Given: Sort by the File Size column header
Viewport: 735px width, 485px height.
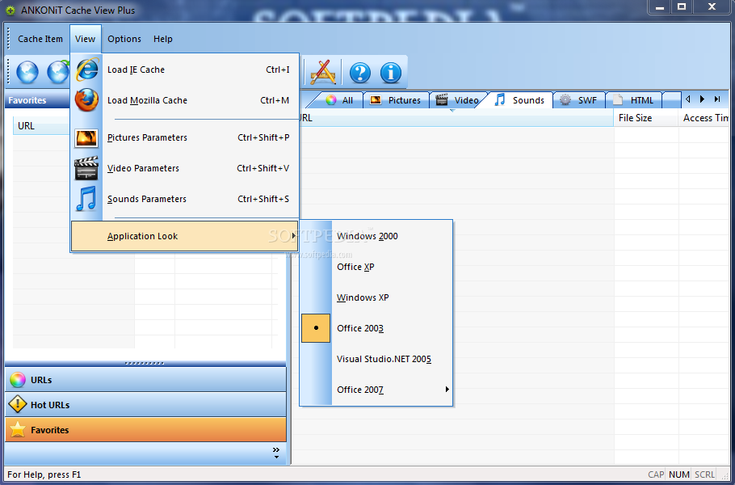Looking at the screenshot, I should point(646,118).
